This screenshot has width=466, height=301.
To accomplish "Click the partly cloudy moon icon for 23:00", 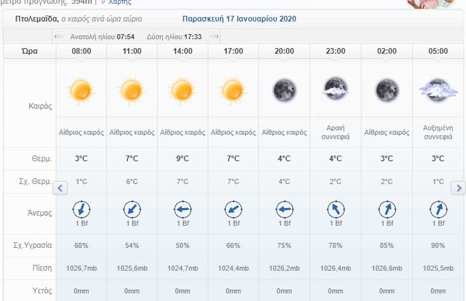I will 336,89.
